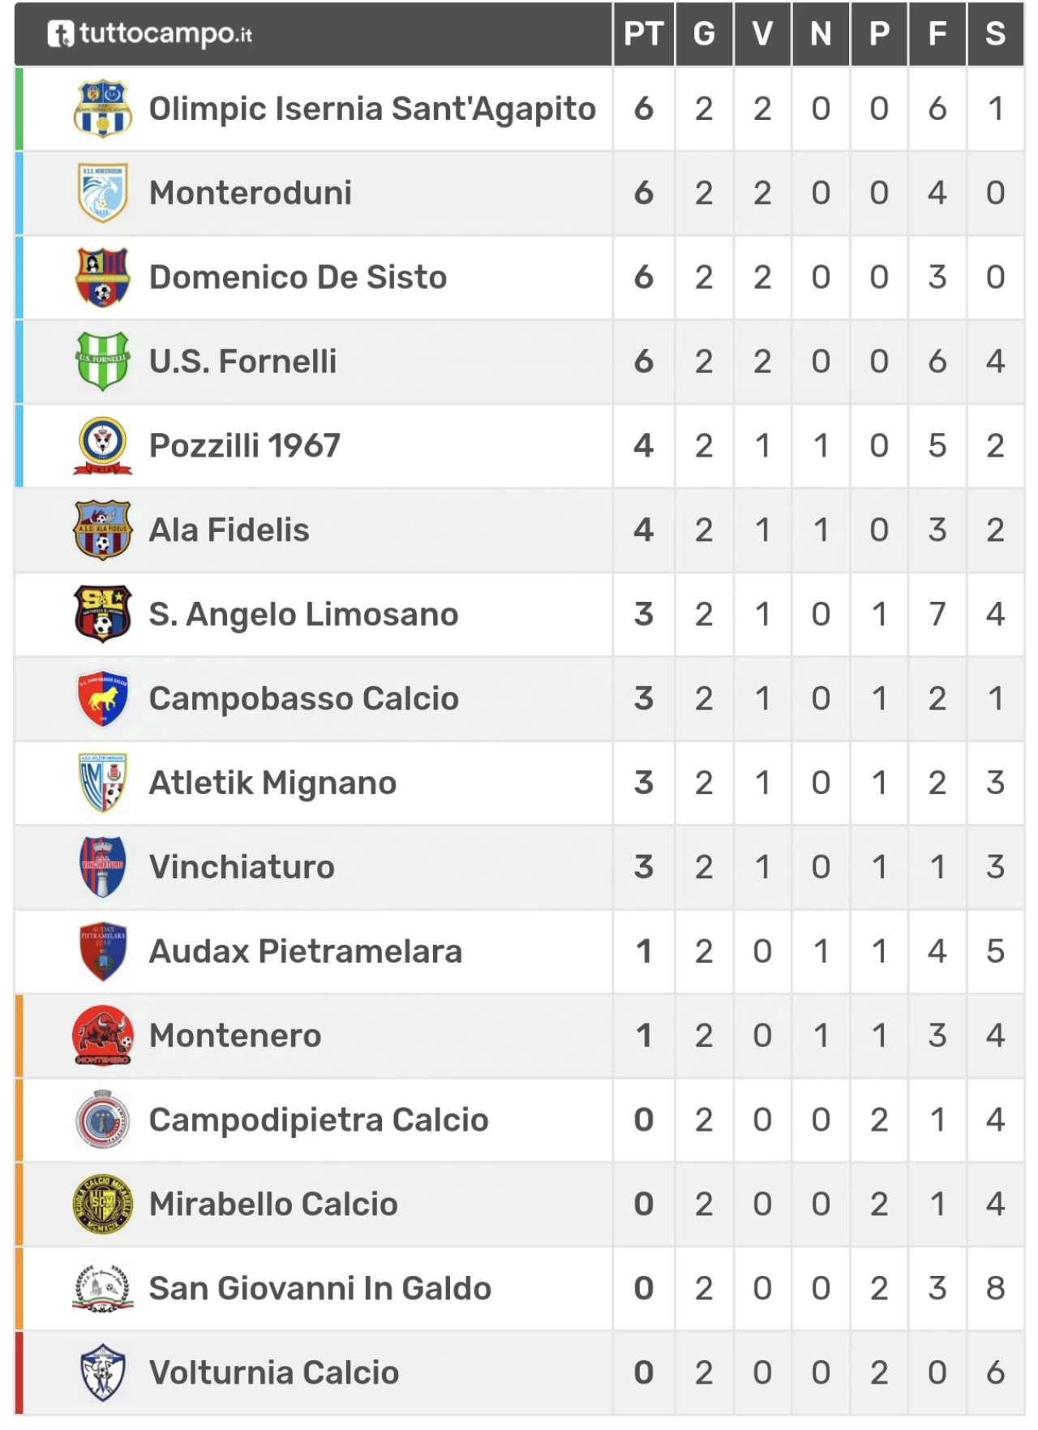Image resolution: width=1038 pixels, height=1430 pixels.
Task: Open the Volturnia Calcio shield crest
Action: coord(103,1372)
